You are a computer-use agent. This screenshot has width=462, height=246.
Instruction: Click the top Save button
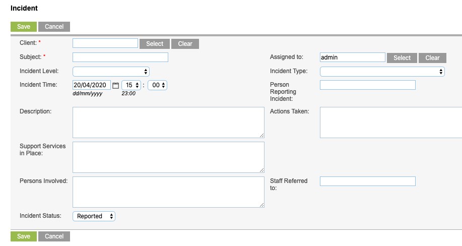coord(24,27)
